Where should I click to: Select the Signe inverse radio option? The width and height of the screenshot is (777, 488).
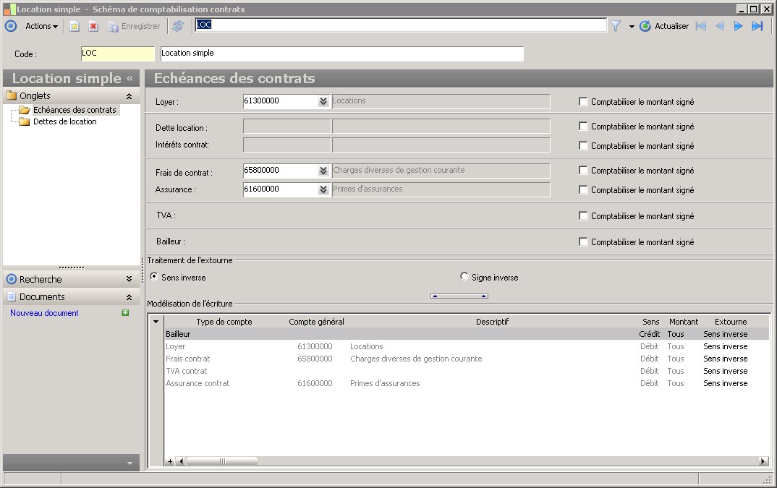pos(464,277)
